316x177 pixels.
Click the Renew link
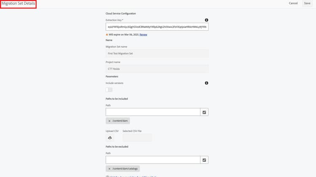click(x=143, y=34)
